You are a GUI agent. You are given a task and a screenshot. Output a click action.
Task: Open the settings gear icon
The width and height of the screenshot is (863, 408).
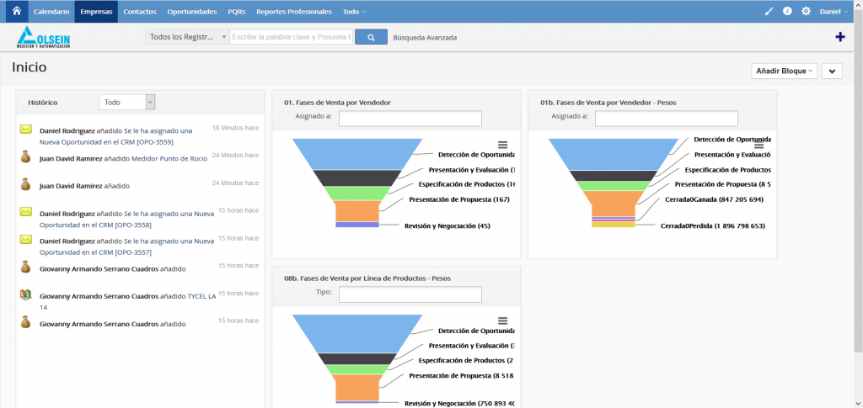coord(806,12)
